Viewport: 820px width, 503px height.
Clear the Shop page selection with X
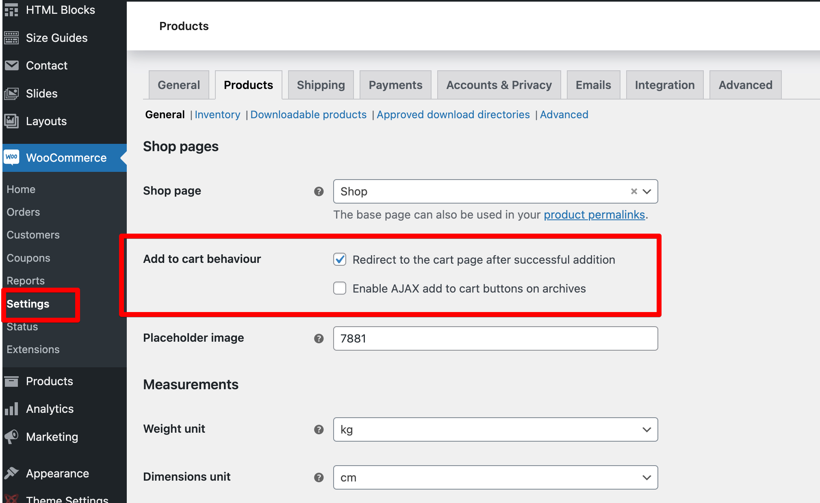click(x=633, y=191)
